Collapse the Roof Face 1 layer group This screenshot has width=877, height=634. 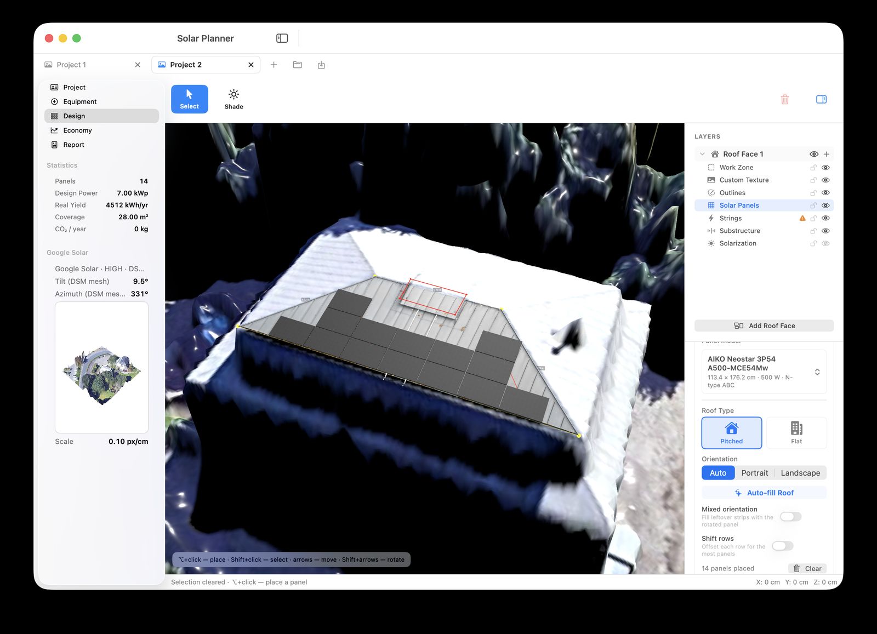point(702,154)
